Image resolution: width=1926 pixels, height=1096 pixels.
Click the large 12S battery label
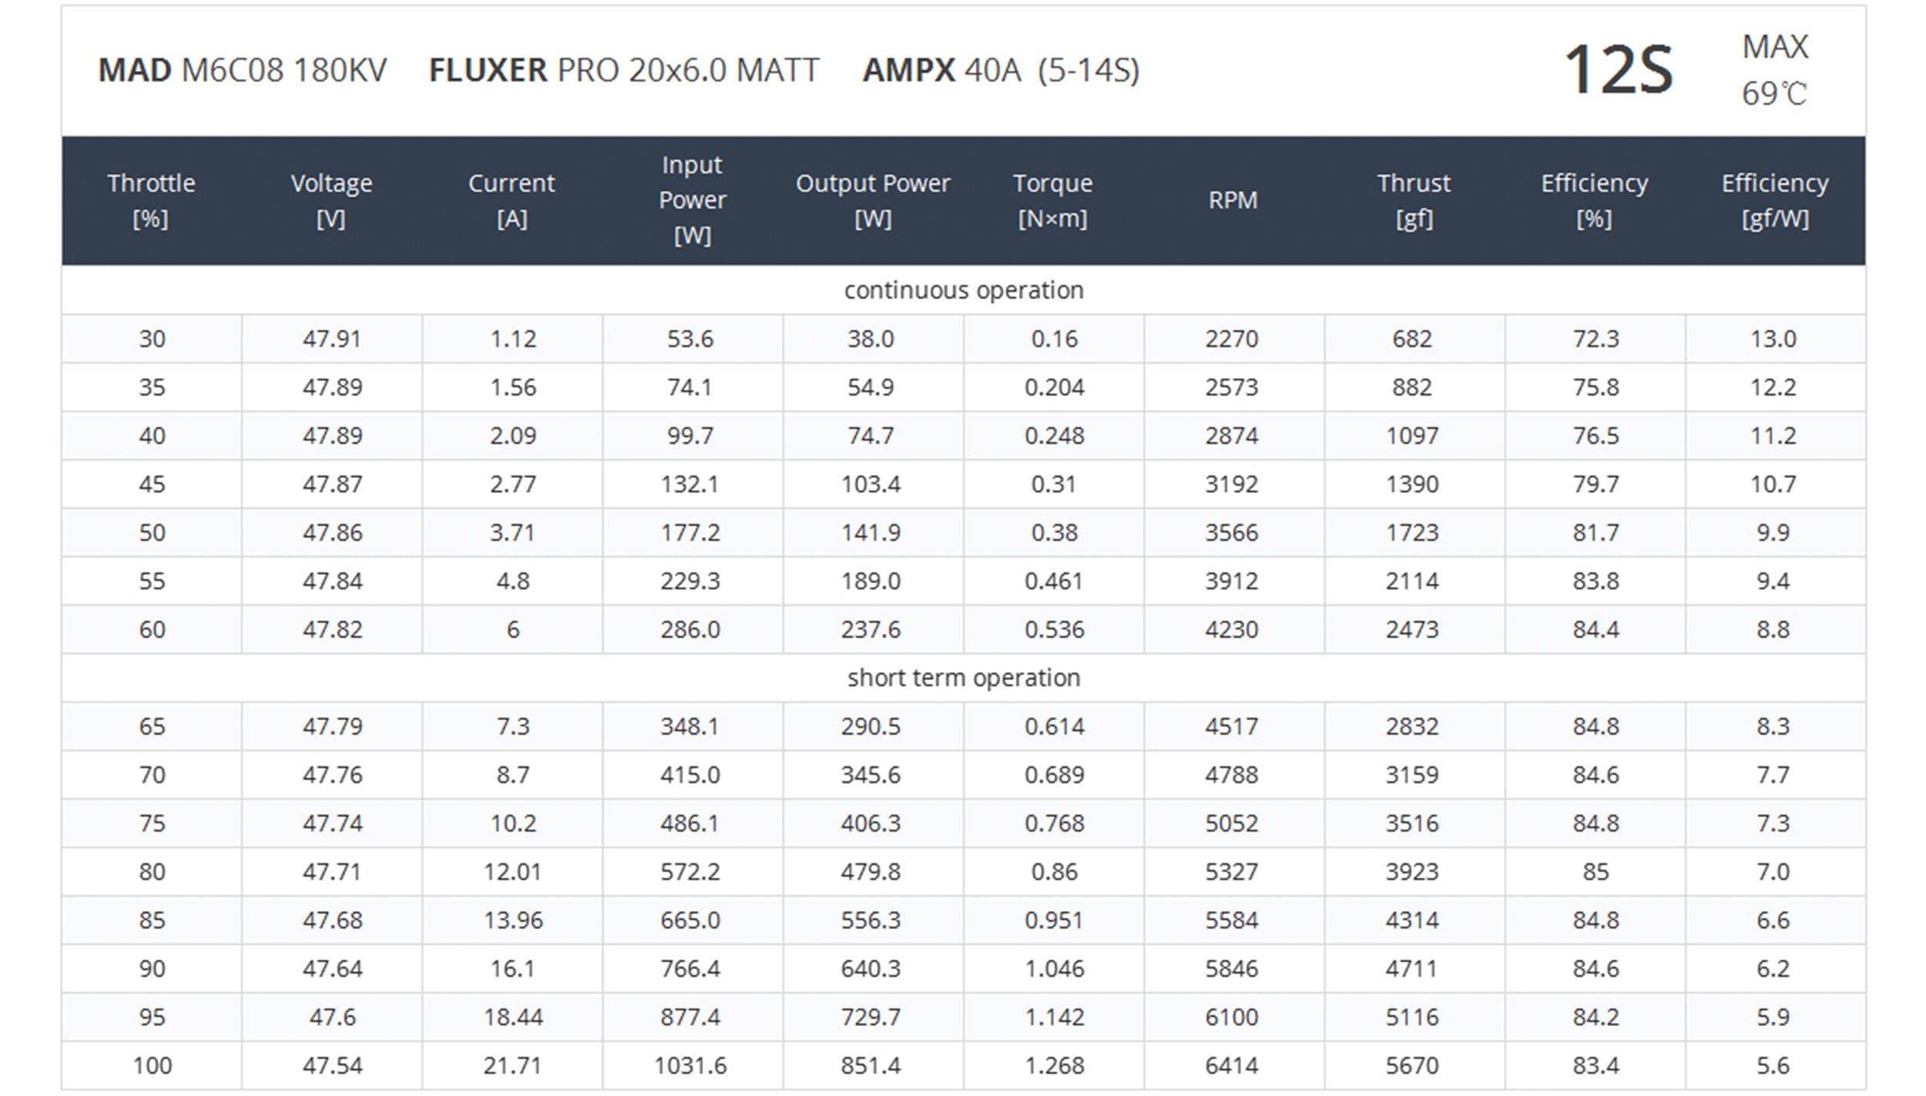tap(1618, 71)
